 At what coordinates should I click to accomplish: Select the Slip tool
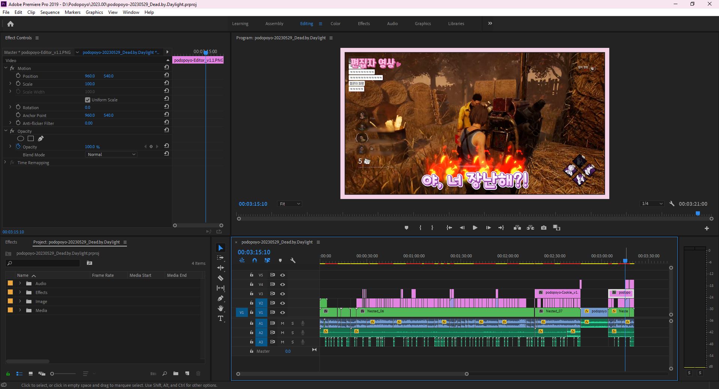point(221,288)
